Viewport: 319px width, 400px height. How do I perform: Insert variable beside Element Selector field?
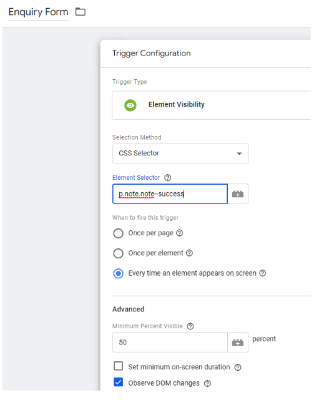[238, 194]
